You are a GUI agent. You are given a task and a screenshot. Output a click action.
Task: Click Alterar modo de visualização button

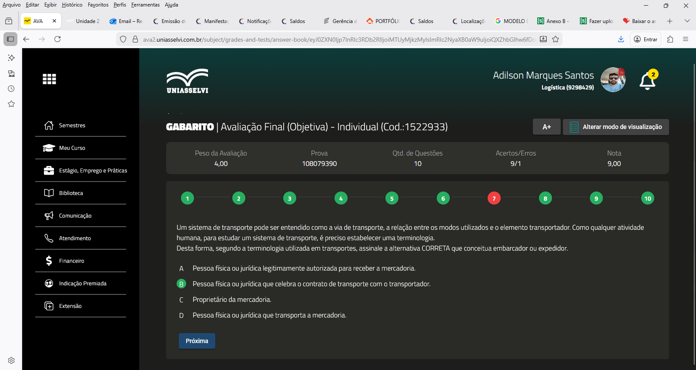(x=616, y=127)
